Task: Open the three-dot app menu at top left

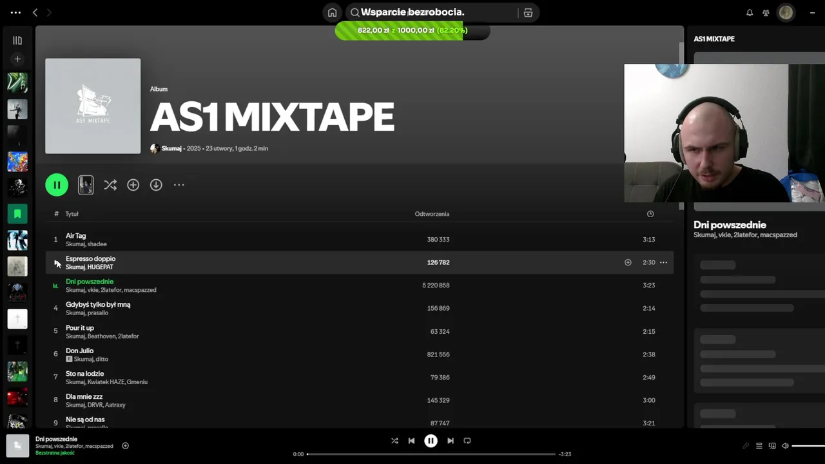Action: (x=15, y=12)
